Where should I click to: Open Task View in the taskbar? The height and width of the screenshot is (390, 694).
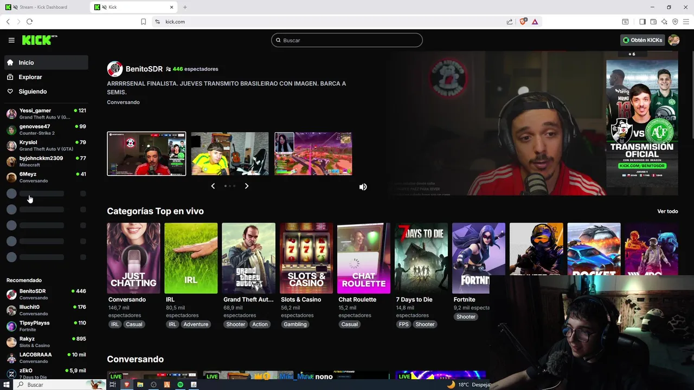tap(113, 385)
